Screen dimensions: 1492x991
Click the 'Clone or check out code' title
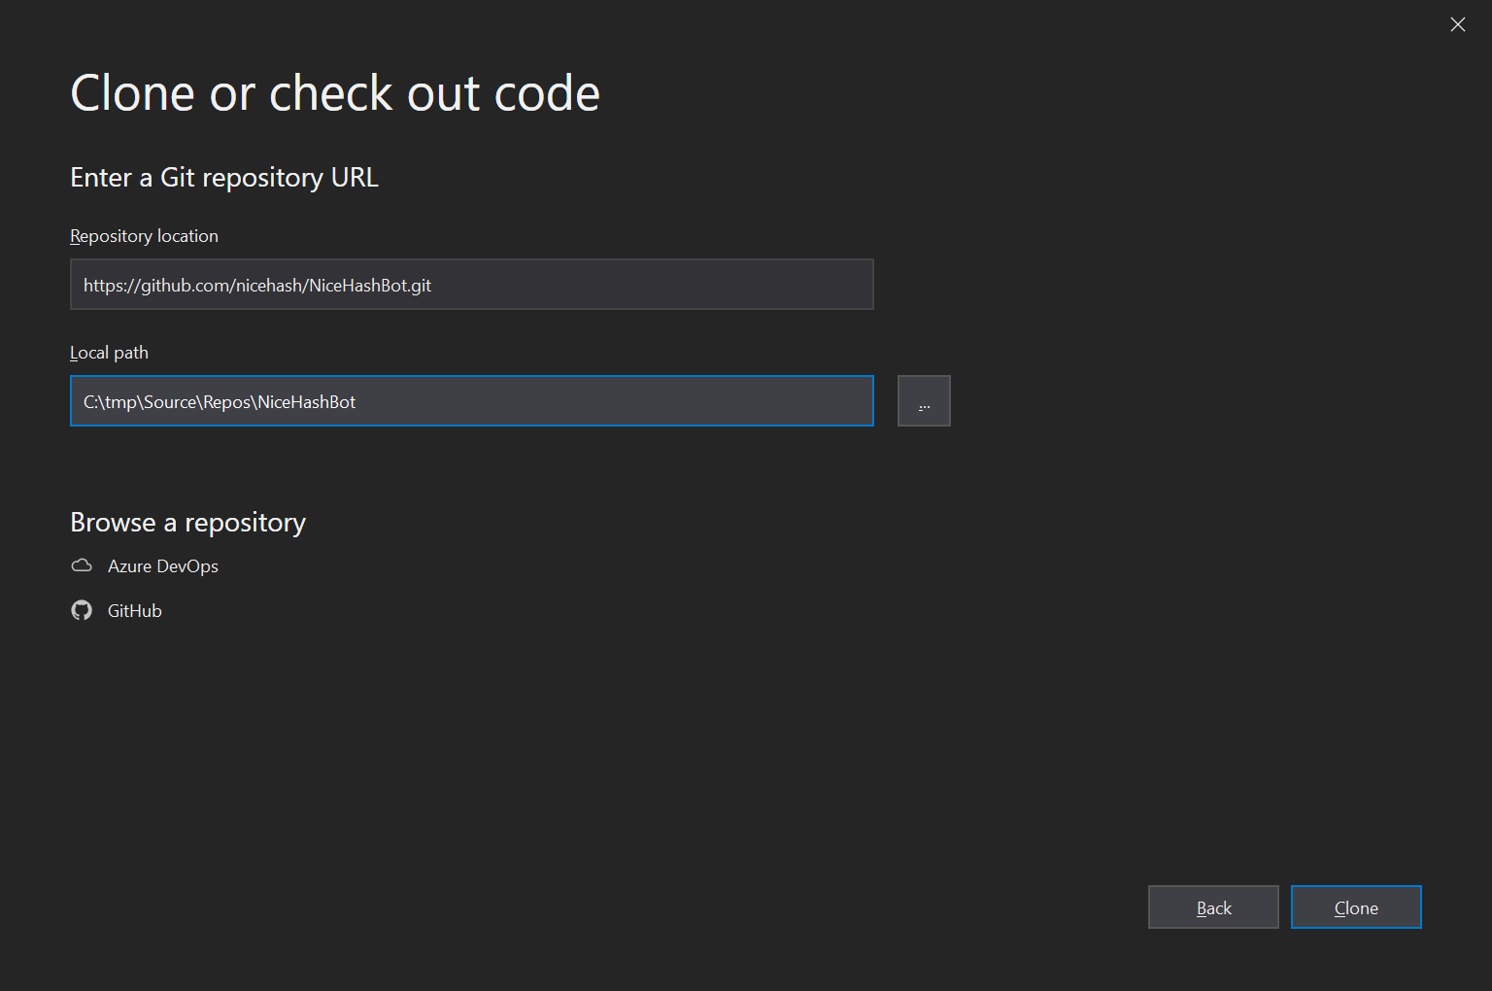(x=335, y=94)
